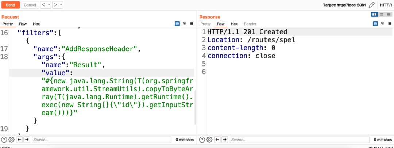The height and width of the screenshot is (148, 394).
Task: Open the Response Render tab
Action: 250,24
